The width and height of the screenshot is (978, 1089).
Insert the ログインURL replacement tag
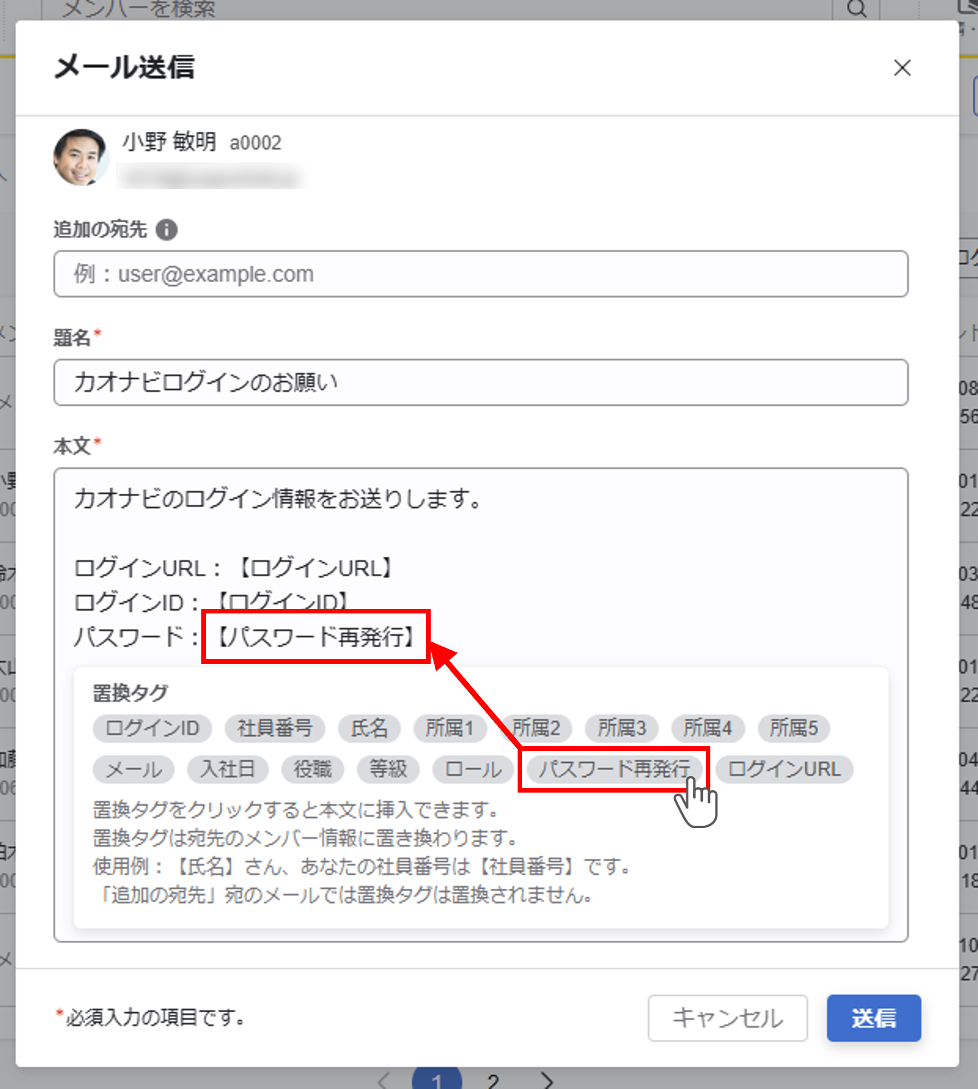(x=784, y=769)
